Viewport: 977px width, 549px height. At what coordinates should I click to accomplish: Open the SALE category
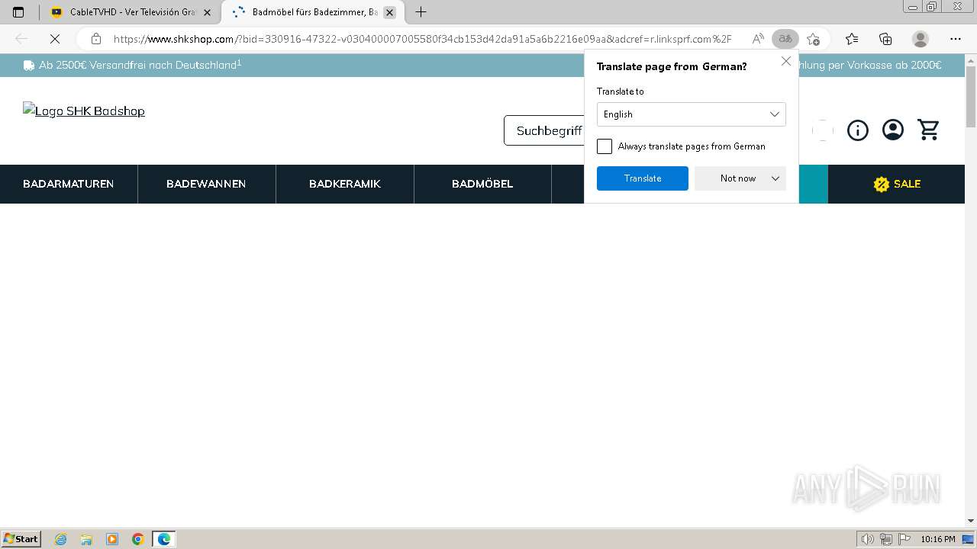coord(897,184)
